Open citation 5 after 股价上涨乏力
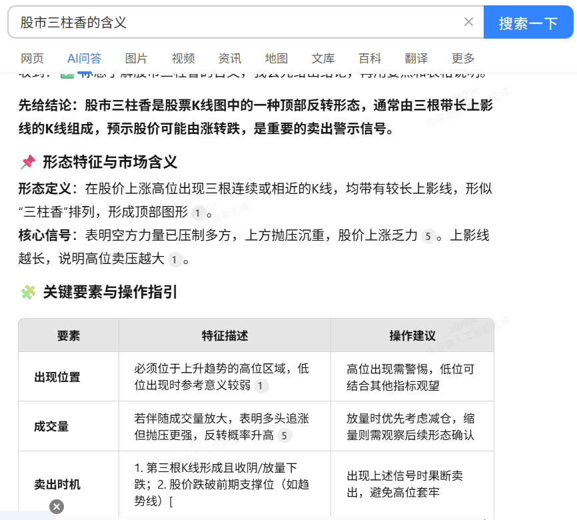This screenshot has width=577, height=520. pos(428,236)
